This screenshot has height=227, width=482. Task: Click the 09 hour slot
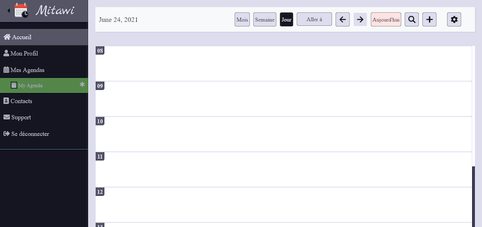click(x=283, y=99)
